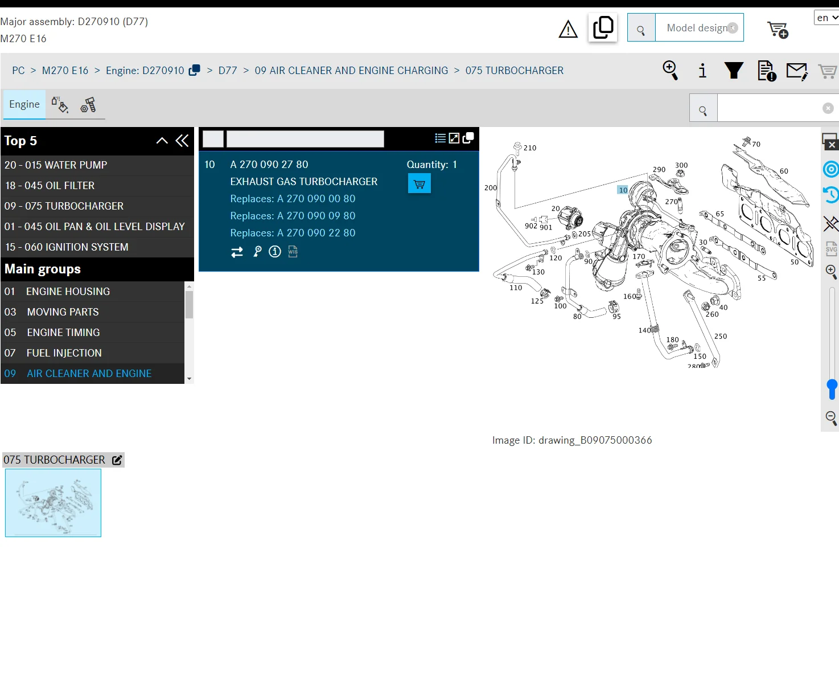The image size is (839, 688).
Task: Click the PC breadcrumb link
Action: click(18, 71)
